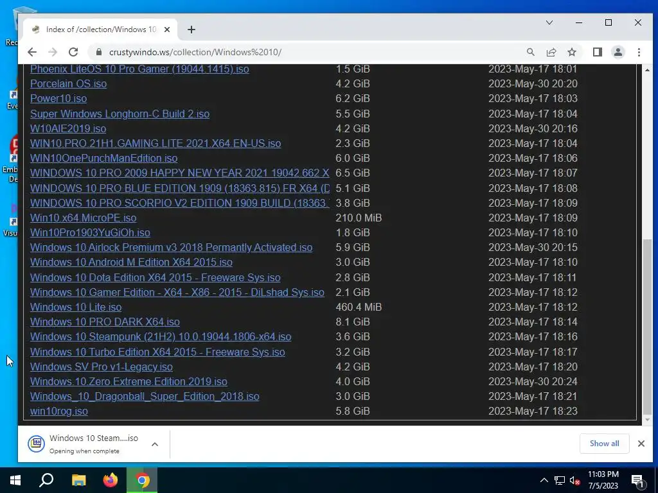Viewport: 658px width, 493px height.
Task: Click the 2023-May-30 20:24 date
Action: (x=533, y=381)
